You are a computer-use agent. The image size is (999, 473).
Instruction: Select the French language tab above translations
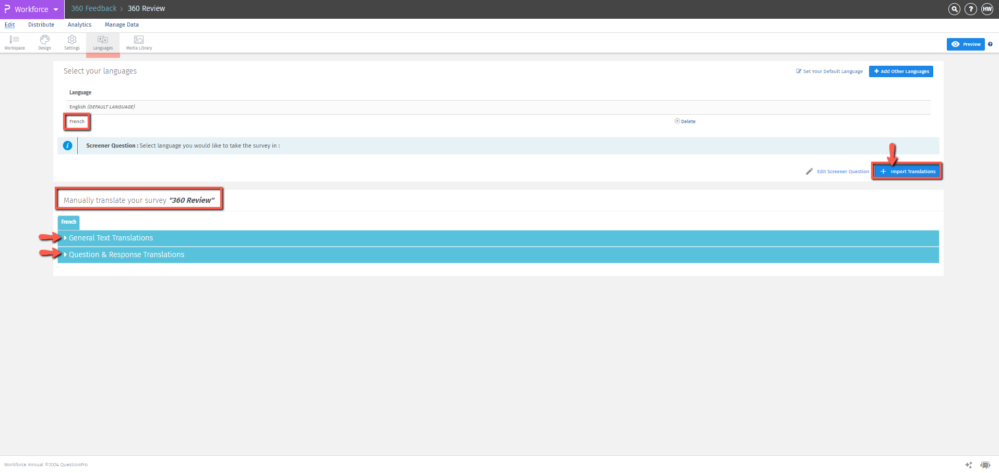68,222
